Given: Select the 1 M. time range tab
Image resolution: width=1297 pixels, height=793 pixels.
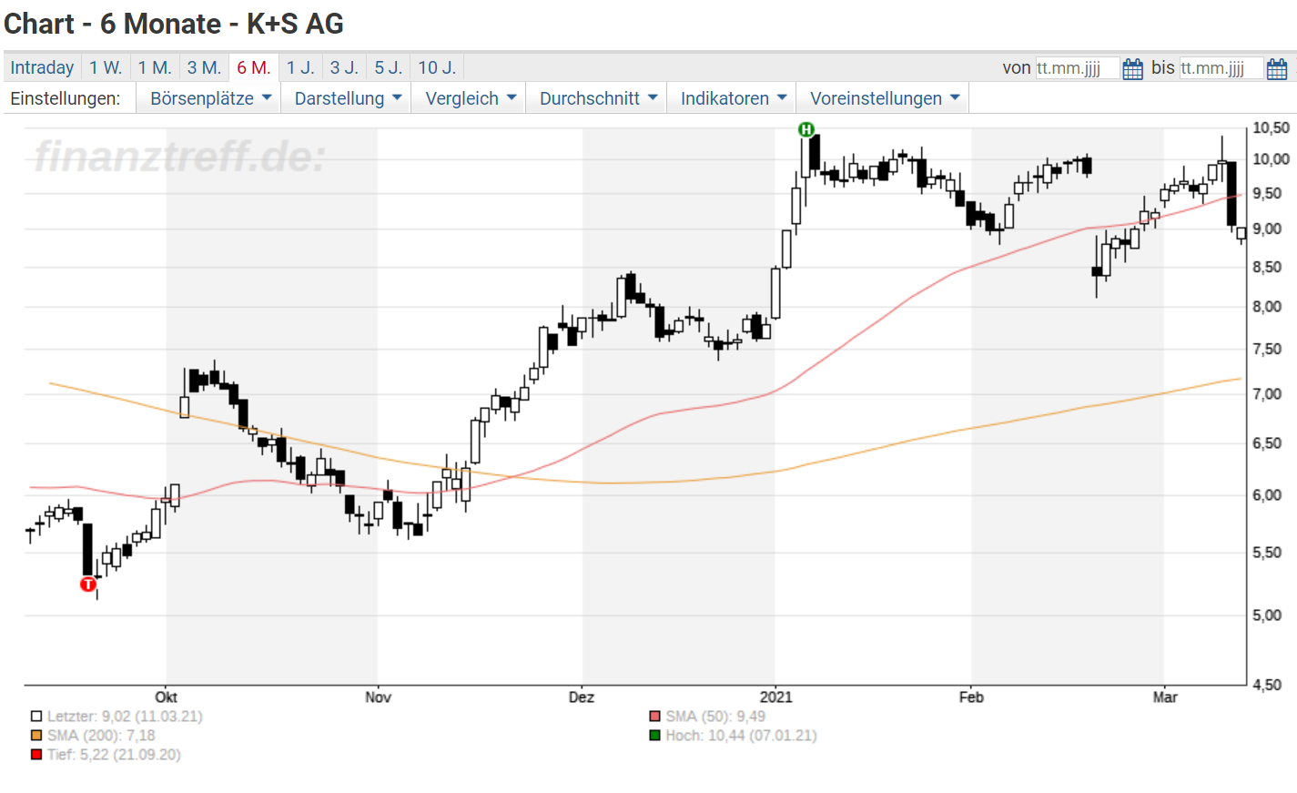Looking at the screenshot, I should pyautogui.click(x=155, y=67).
